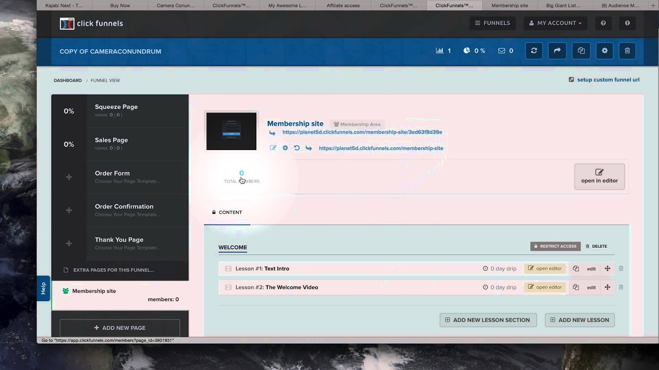659x370 pixels.
Task: Click ADD NEW LESSON SECTION button
Action: 488,320
